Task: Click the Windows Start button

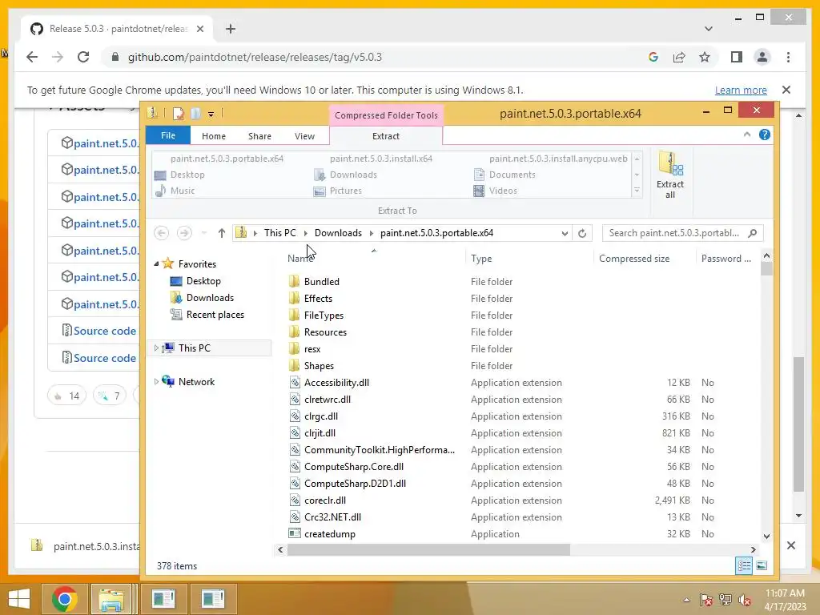Action: pos(19,599)
